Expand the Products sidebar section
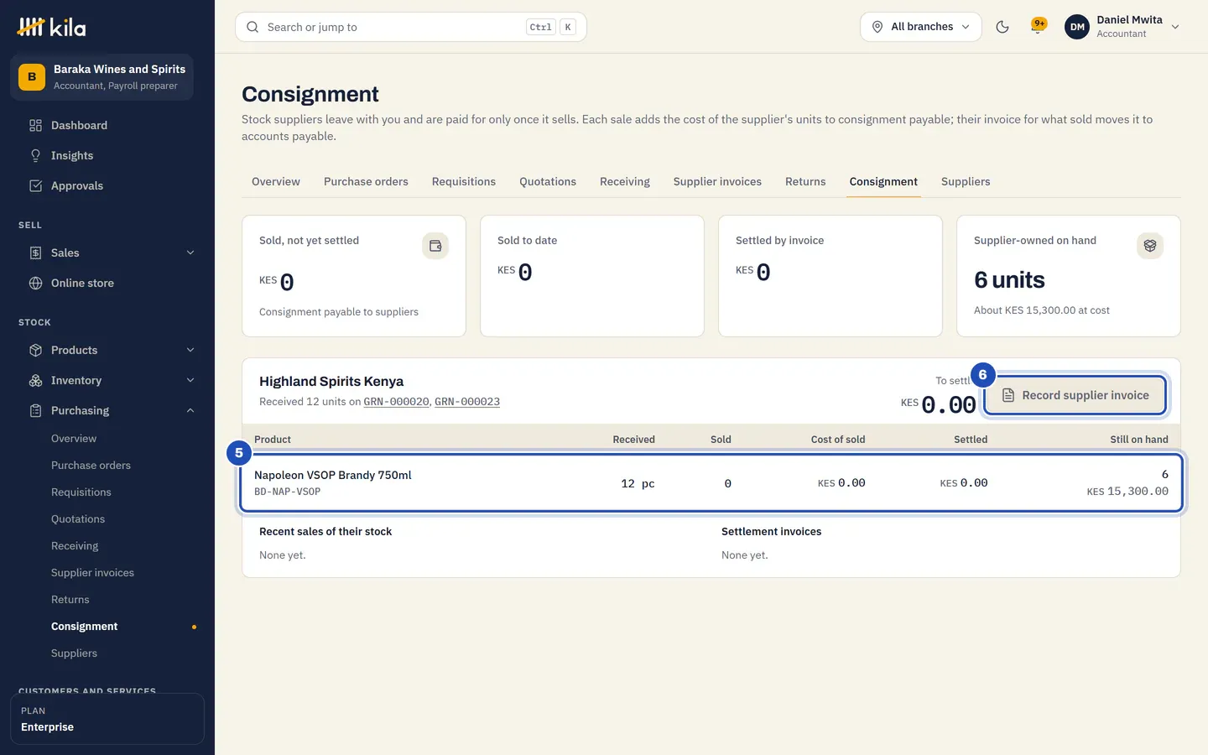 (190, 350)
